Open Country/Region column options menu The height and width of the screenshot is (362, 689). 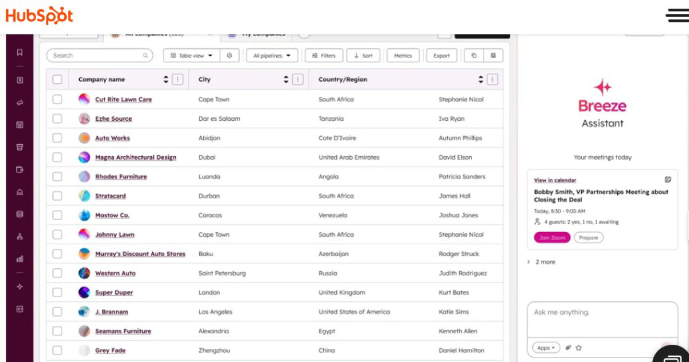click(x=492, y=80)
